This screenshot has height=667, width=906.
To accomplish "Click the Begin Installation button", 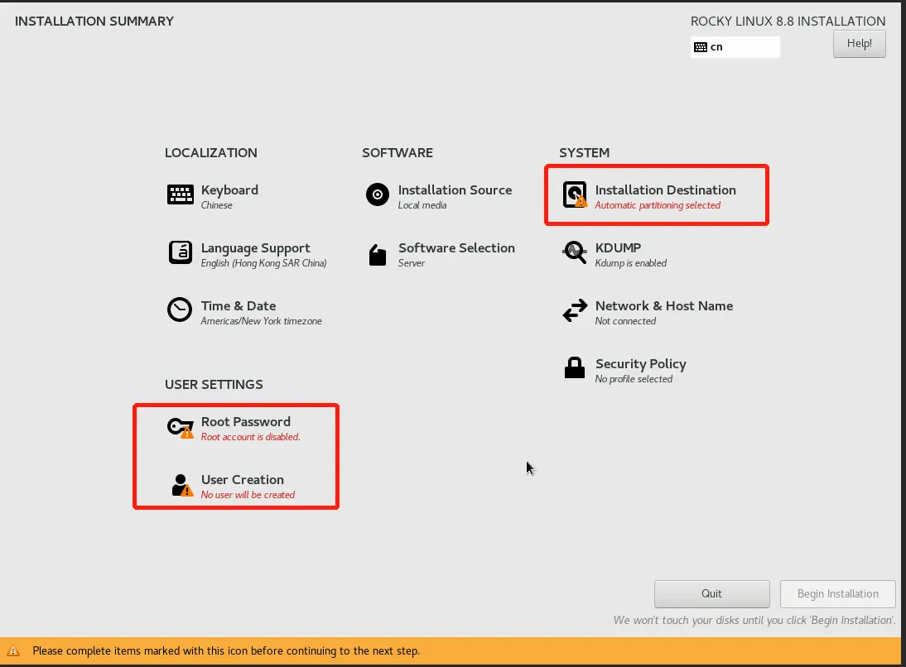I will tap(838, 593).
